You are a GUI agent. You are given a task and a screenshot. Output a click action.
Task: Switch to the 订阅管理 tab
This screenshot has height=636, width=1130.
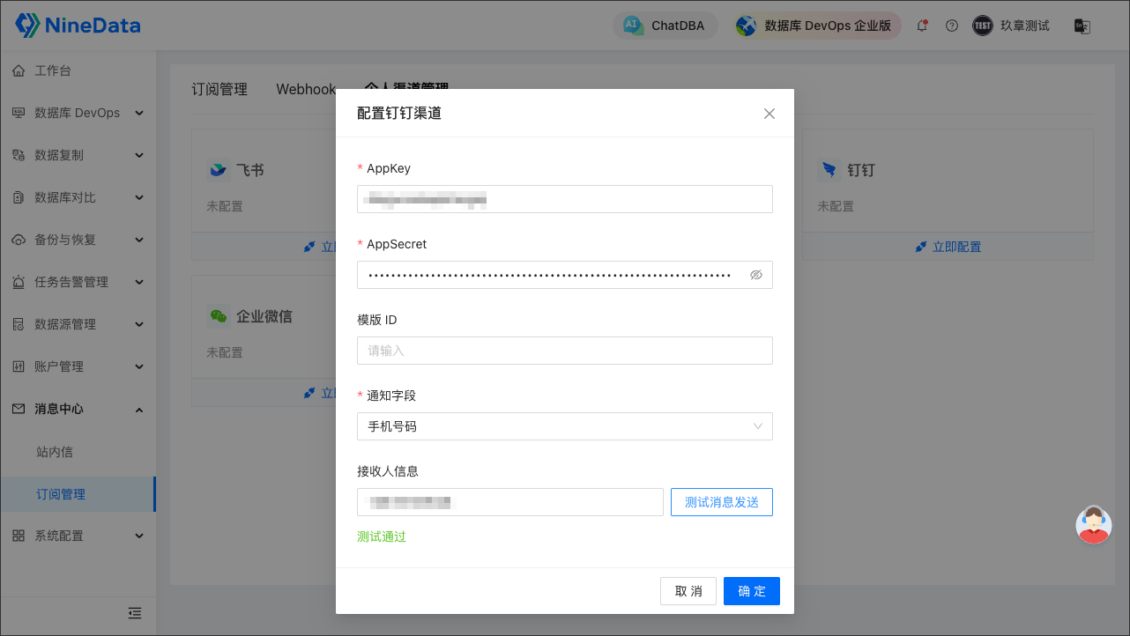click(219, 89)
